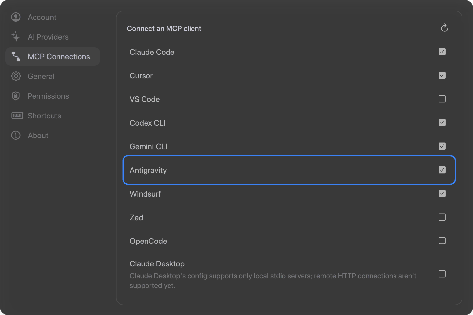The width and height of the screenshot is (473, 315).
Task: Click the Permissions shield icon
Action: (16, 96)
